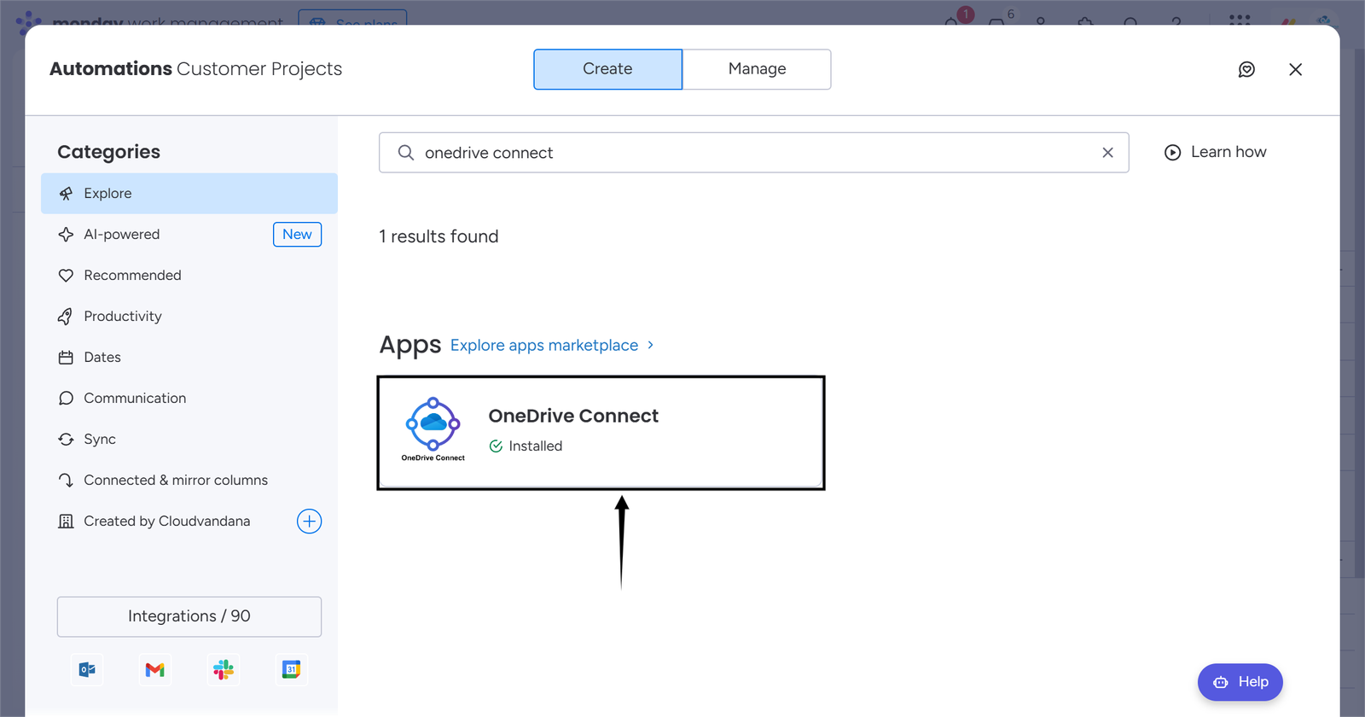This screenshot has width=1365, height=717.
Task: Click the "Apps" section heading
Action: click(410, 345)
